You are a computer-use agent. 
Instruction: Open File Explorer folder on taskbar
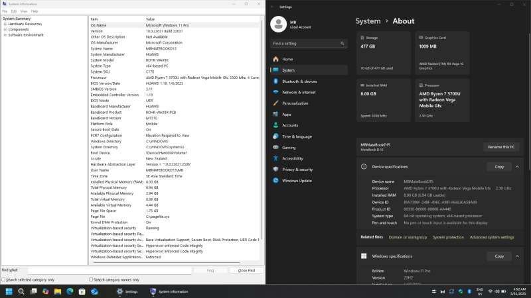tap(58, 291)
